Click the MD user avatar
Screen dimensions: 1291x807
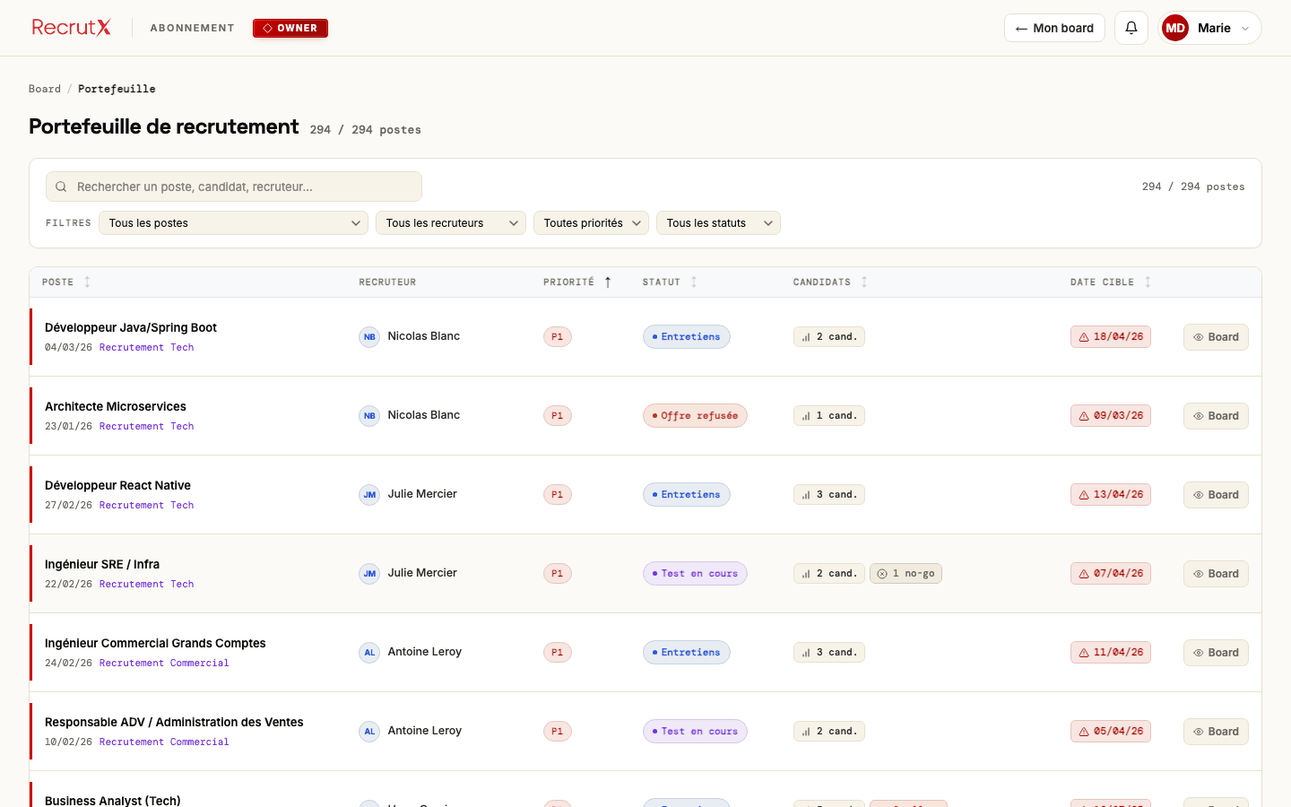[x=1175, y=28]
